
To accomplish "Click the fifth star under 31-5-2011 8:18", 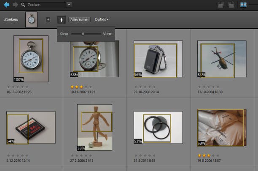I will [154, 155].
